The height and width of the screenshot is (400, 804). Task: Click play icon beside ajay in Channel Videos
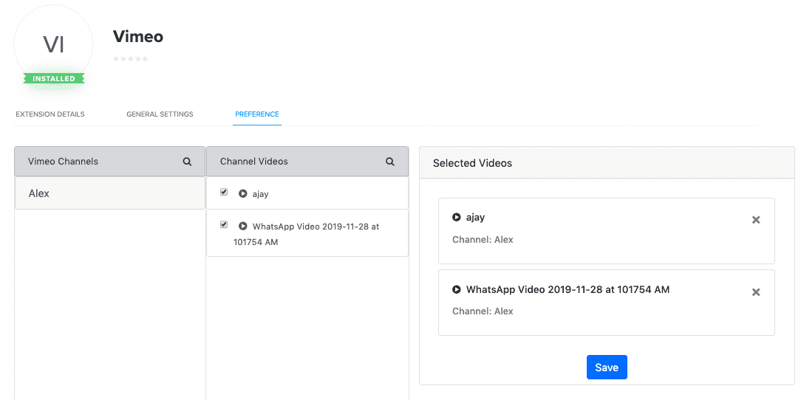point(243,193)
